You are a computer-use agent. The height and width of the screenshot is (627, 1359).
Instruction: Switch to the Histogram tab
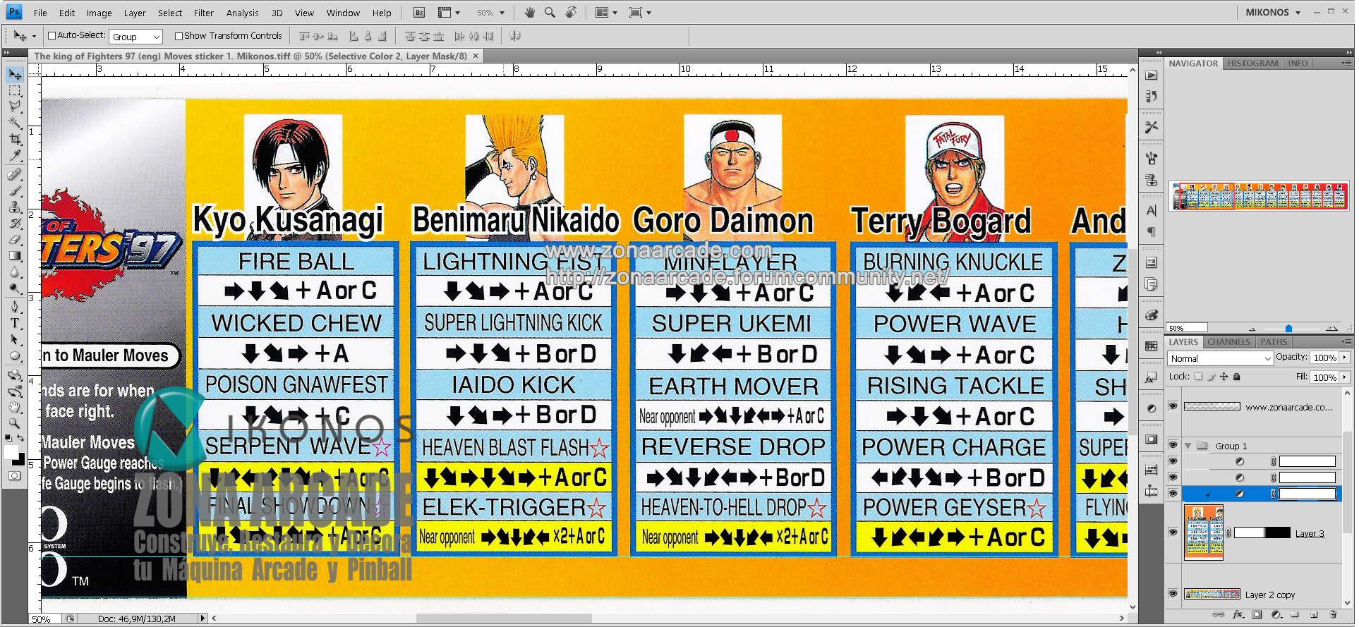(x=1252, y=63)
